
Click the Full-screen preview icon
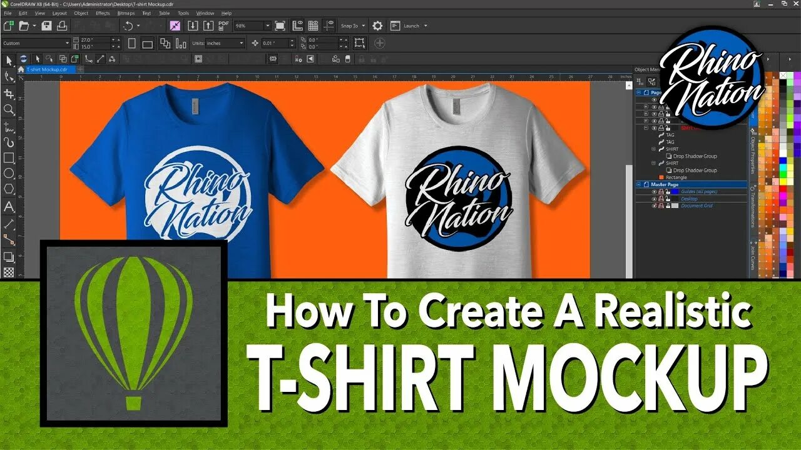tap(280, 26)
